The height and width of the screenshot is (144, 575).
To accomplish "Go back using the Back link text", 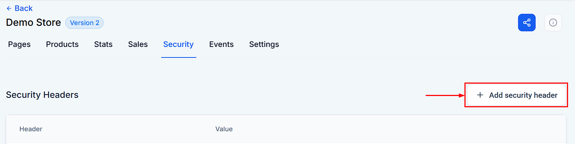I will pyautogui.click(x=24, y=8).
